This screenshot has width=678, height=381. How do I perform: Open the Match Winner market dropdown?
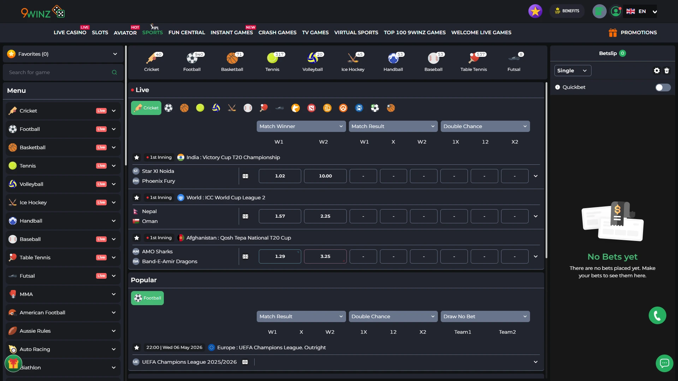301,126
